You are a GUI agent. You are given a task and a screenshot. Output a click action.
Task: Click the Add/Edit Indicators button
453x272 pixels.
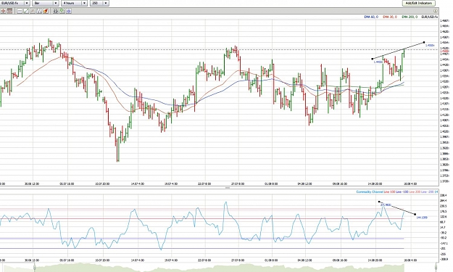tap(418, 3)
